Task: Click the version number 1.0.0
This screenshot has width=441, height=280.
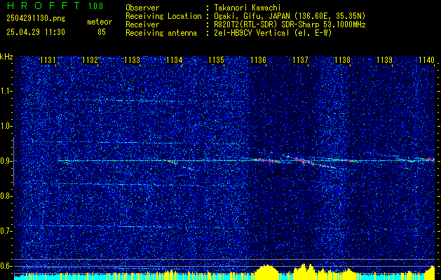Action: point(95,6)
